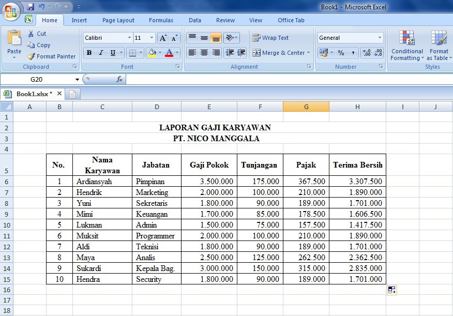The width and height of the screenshot is (453, 316).
Task: Toggle Bold formatting
Action: click(89, 53)
